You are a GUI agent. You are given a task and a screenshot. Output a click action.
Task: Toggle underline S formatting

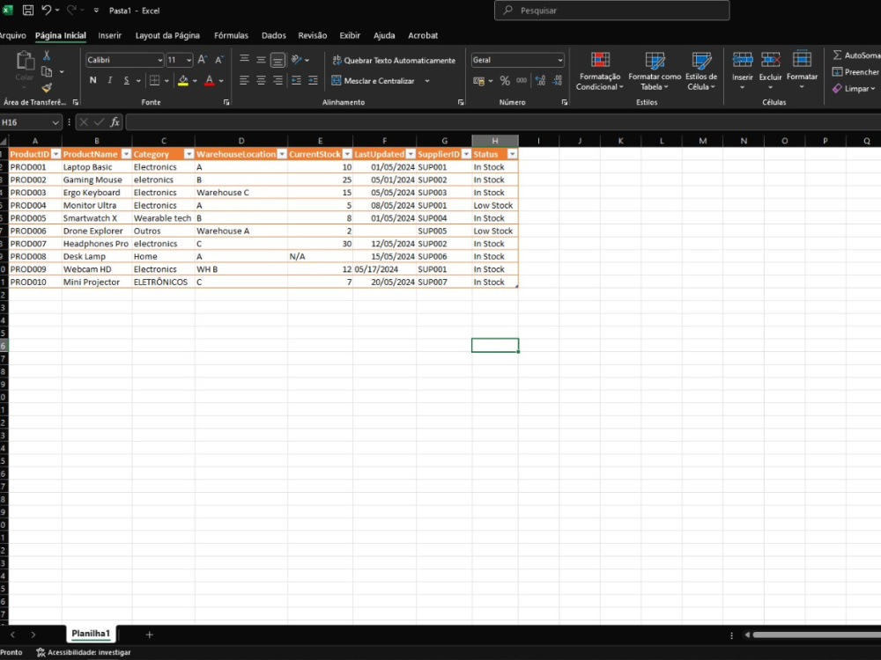click(x=126, y=80)
